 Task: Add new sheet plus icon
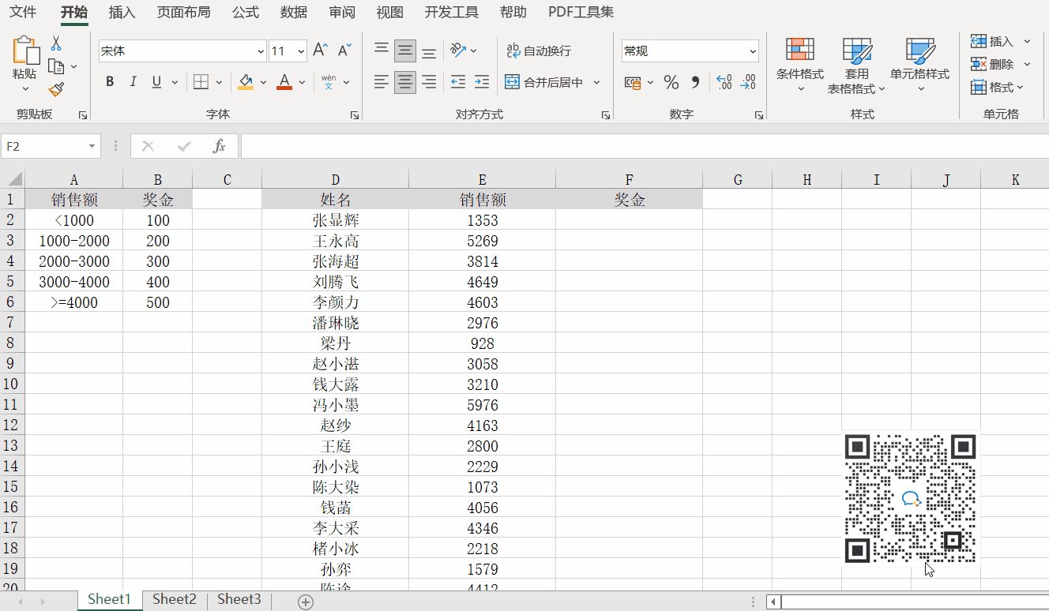pyautogui.click(x=306, y=602)
